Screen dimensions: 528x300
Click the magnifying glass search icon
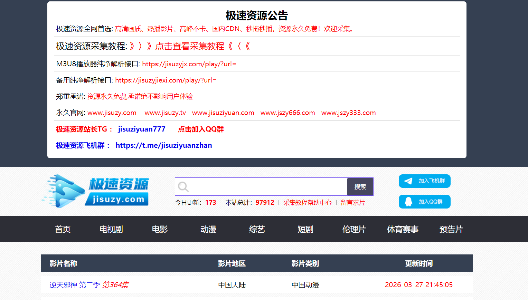coord(183,187)
